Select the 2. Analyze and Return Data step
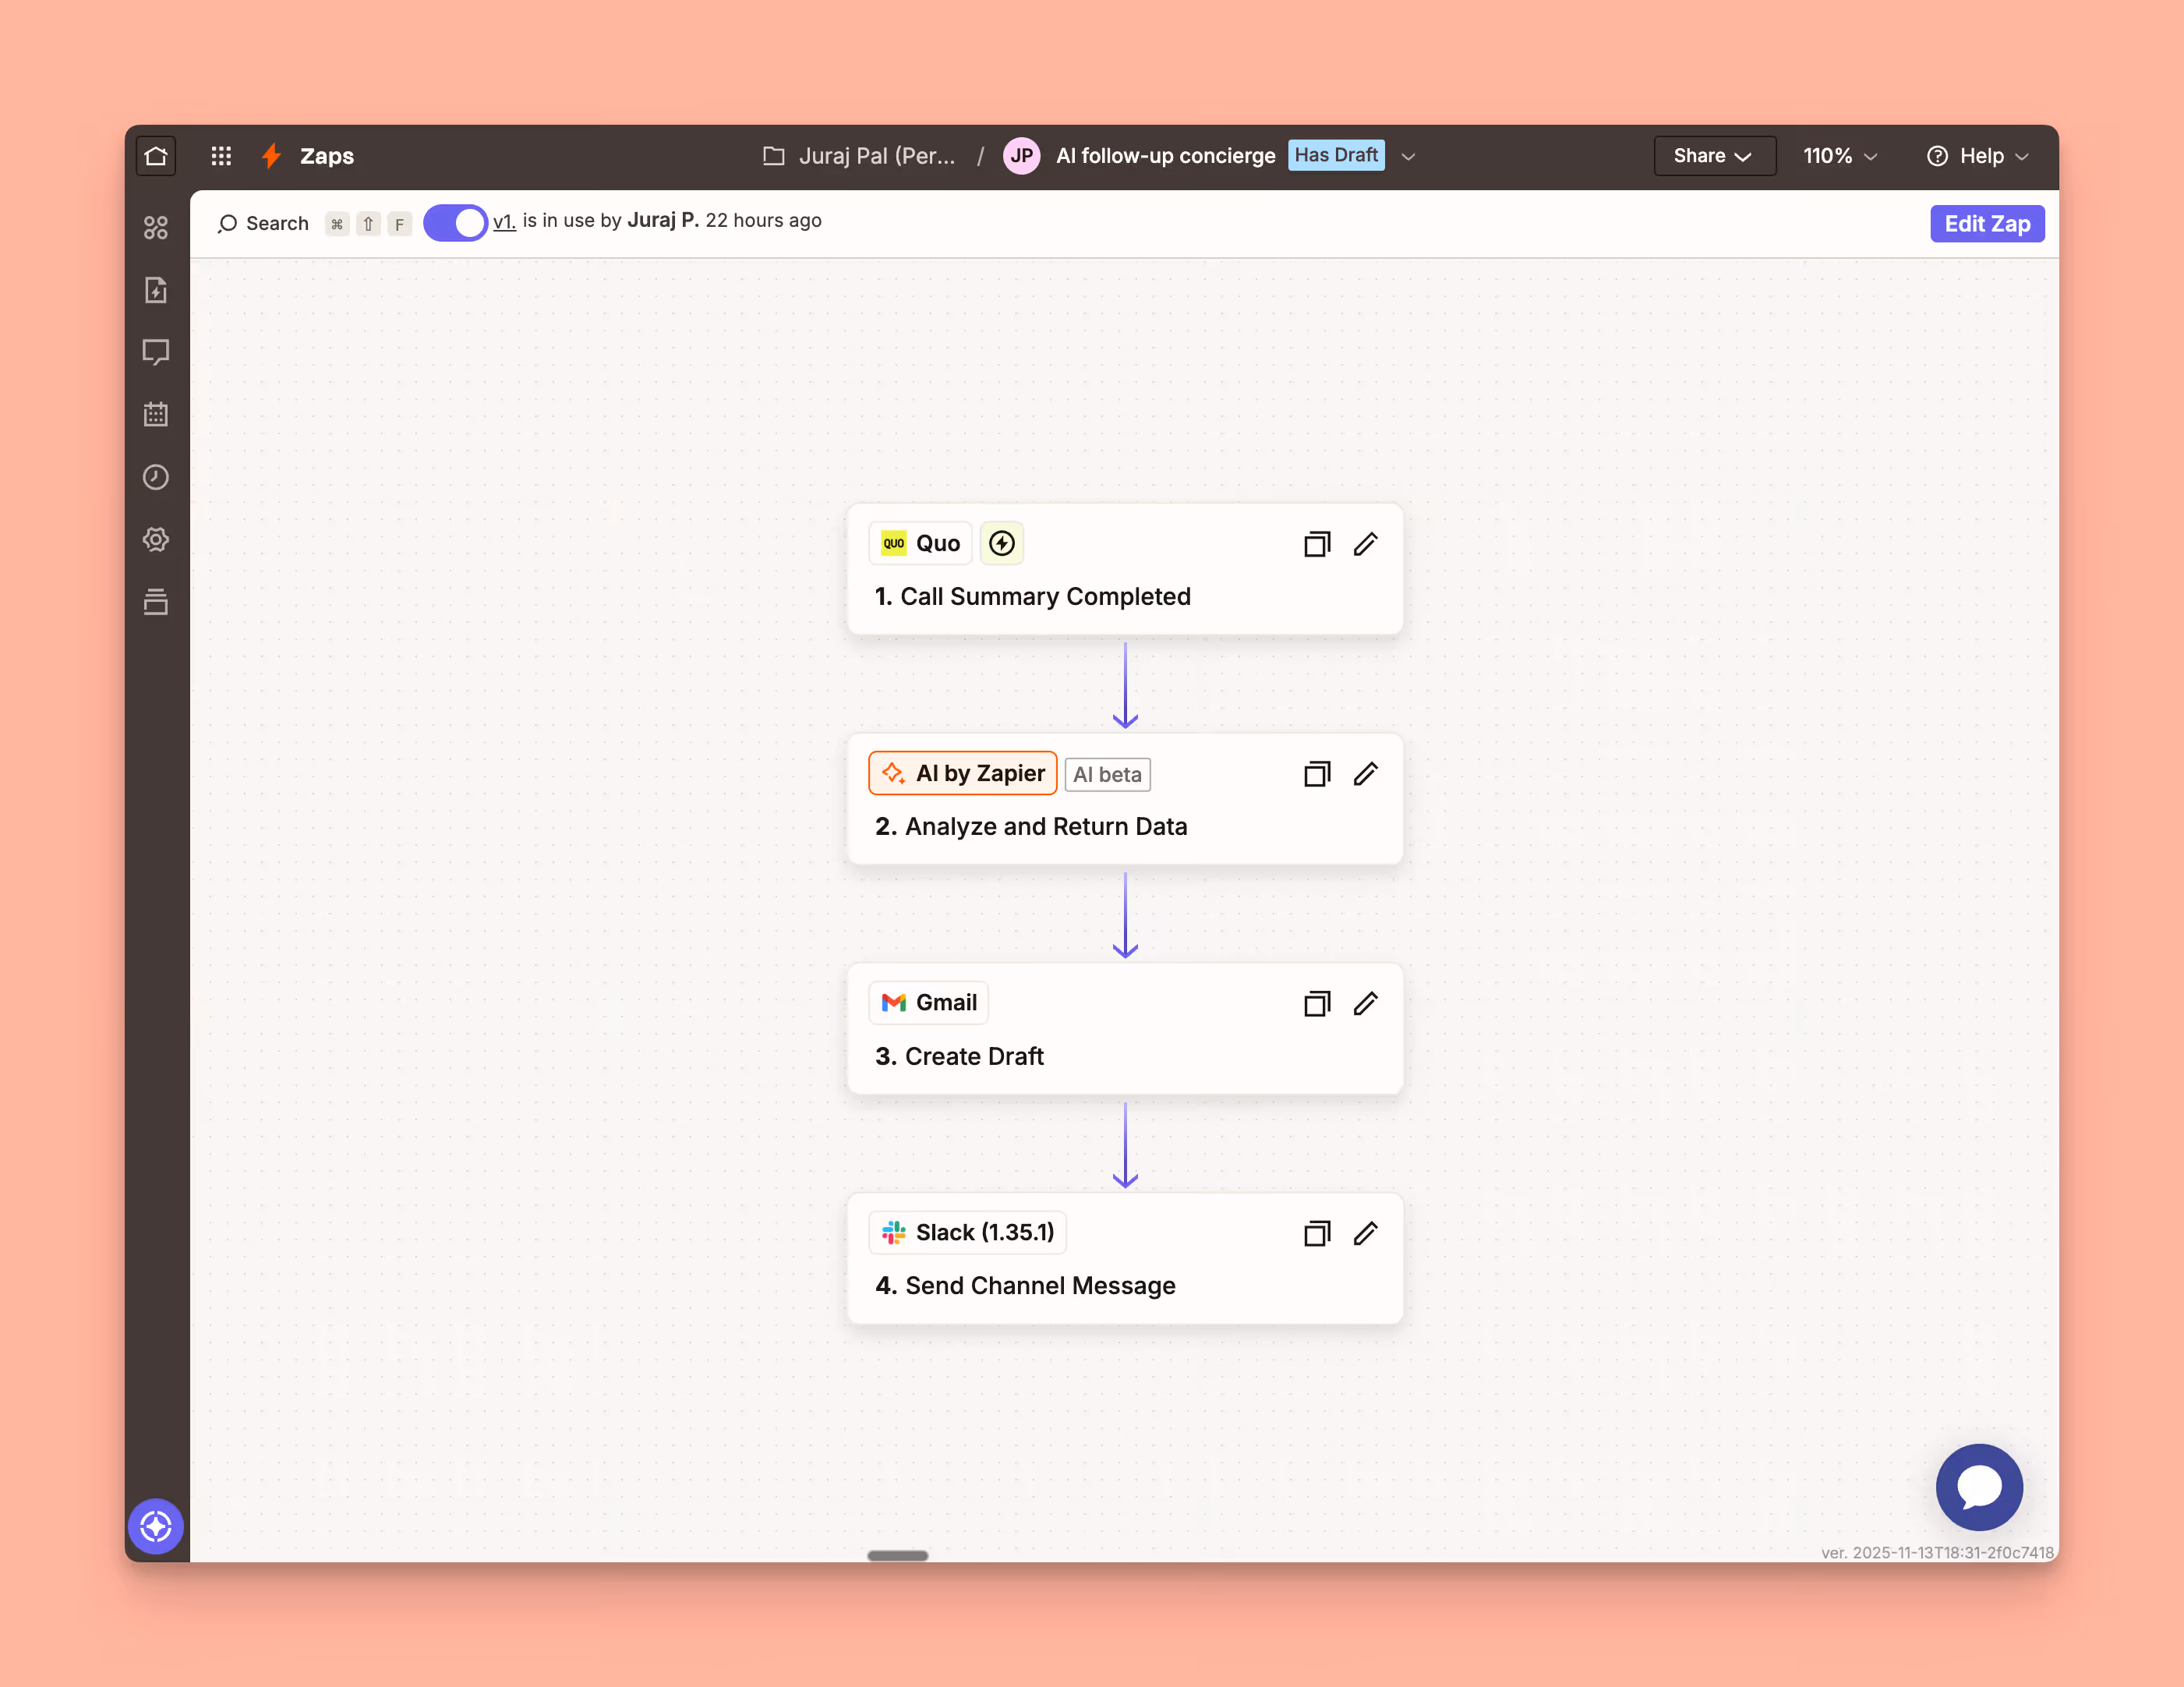The height and width of the screenshot is (1687, 2184). pyautogui.click(x=1125, y=799)
